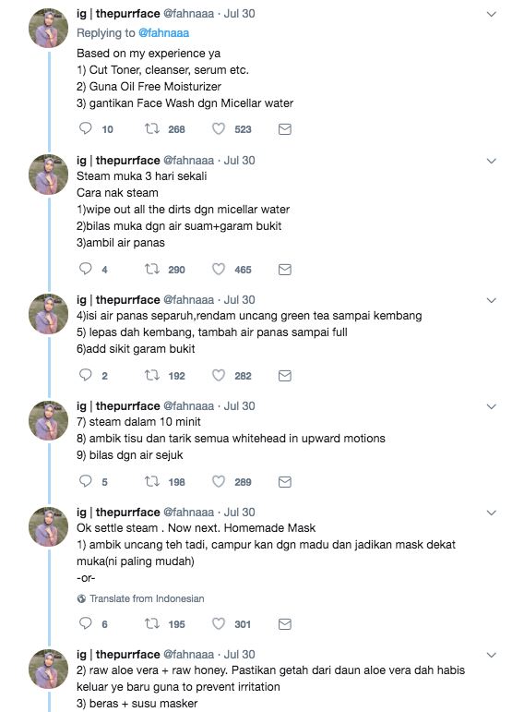Image resolution: width=524 pixels, height=712 pixels.
Task: Open the reply with 6 comments
Action: point(85,623)
